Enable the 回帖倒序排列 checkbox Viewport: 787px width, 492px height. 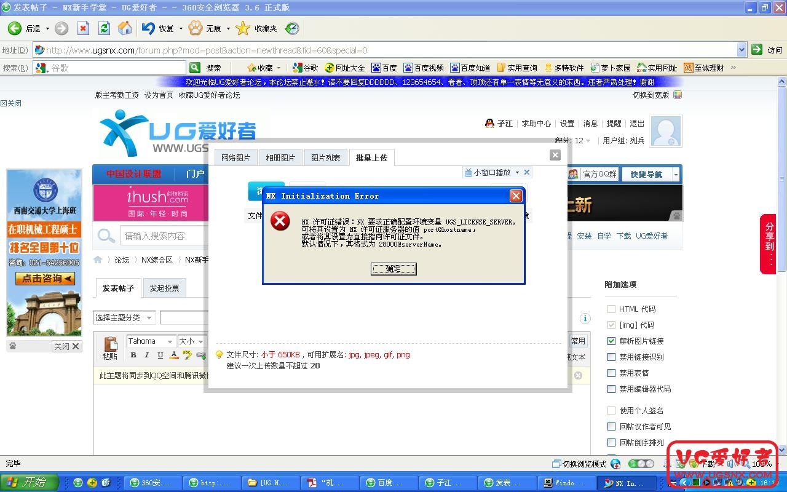pos(611,442)
